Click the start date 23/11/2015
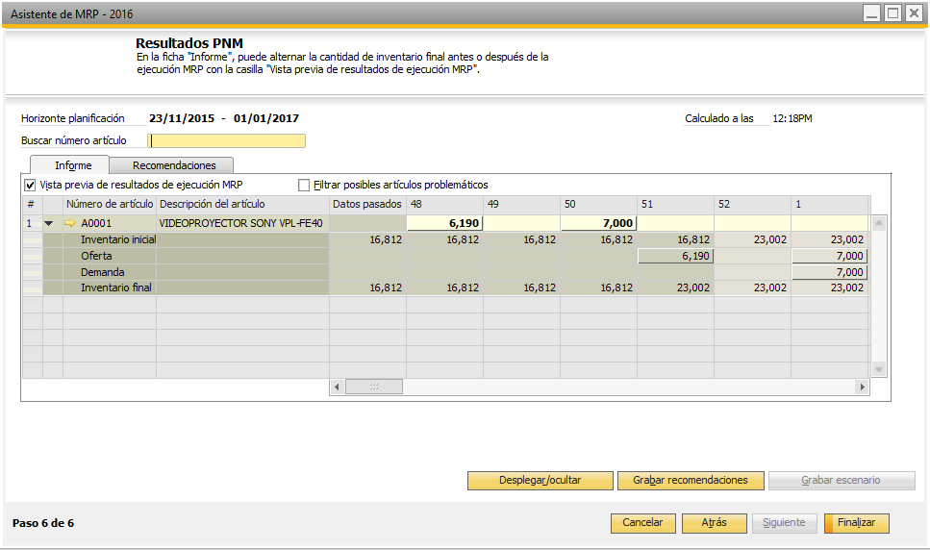The image size is (930, 550). (x=182, y=118)
